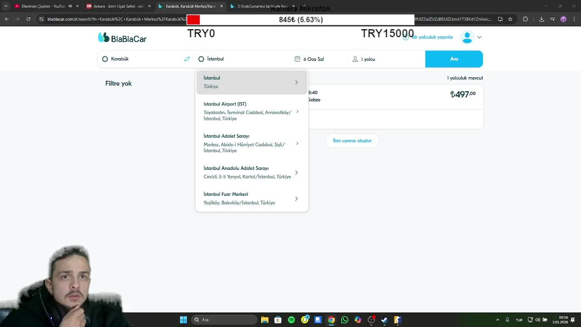
Task: Click the BlaBlaCar logo
Action: [x=122, y=38]
